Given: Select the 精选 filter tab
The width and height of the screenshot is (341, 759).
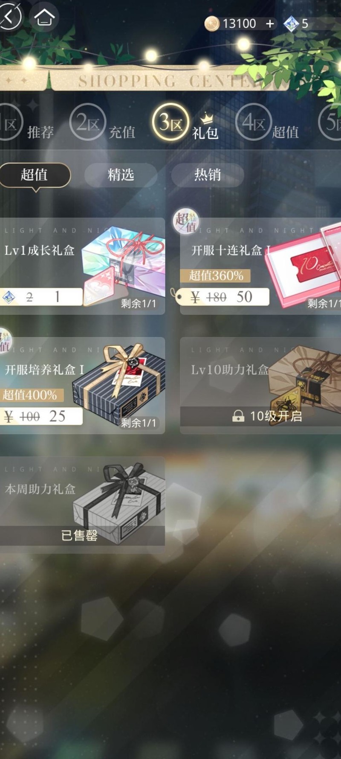Looking at the screenshot, I should click(x=121, y=175).
